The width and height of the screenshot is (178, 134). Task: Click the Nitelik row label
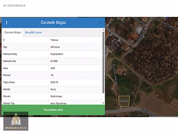pos(7,89)
